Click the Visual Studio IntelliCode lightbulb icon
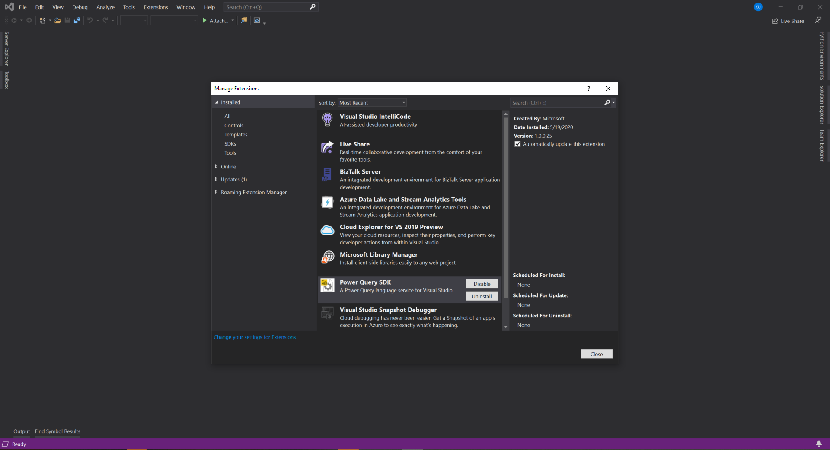 (x=327, y=120)
